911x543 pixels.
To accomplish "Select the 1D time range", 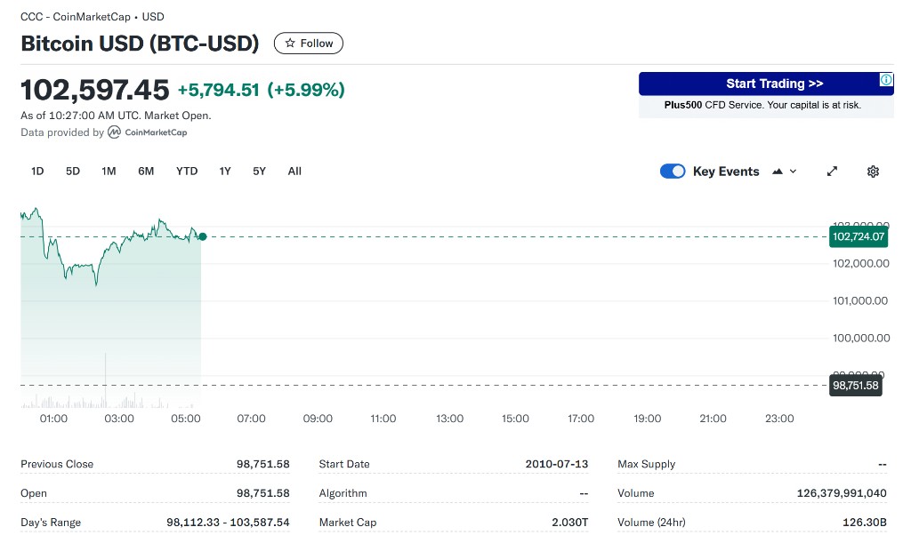I will [37, 172].
